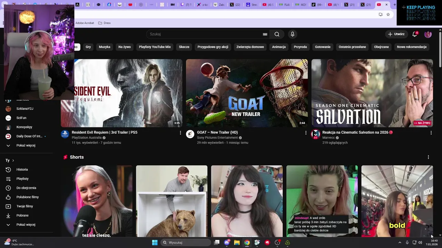Open Twoje filmy in sidebar
This screenshot has height=248, width=442.
(x=25, y=206)
